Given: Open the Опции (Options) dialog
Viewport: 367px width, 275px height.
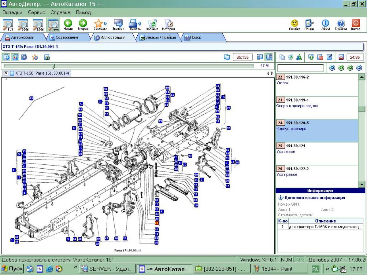Looking at the screenshot, I should tap(309, 24).
